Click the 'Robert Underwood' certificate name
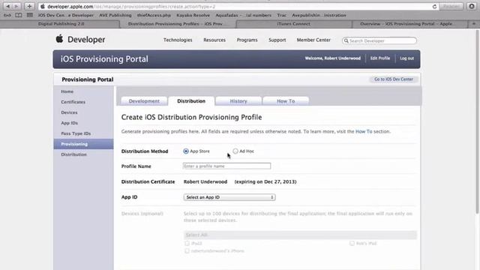 (x=205, y=181)
